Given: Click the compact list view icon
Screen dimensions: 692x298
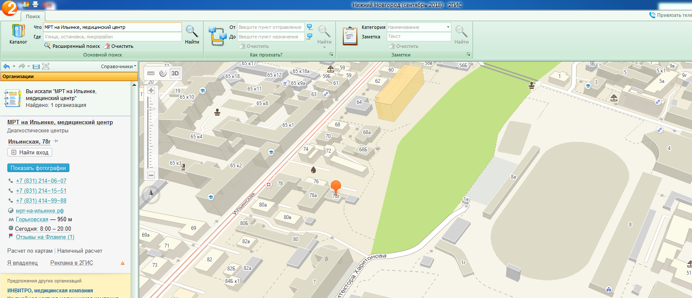Looking at the screenshot, I should (x=36, y=66).
